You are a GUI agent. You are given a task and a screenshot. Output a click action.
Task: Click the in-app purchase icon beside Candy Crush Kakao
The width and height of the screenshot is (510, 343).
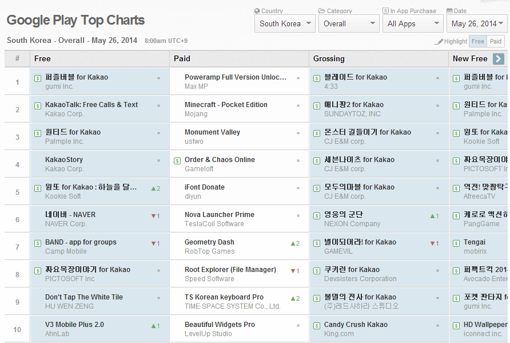pos(317,326)
